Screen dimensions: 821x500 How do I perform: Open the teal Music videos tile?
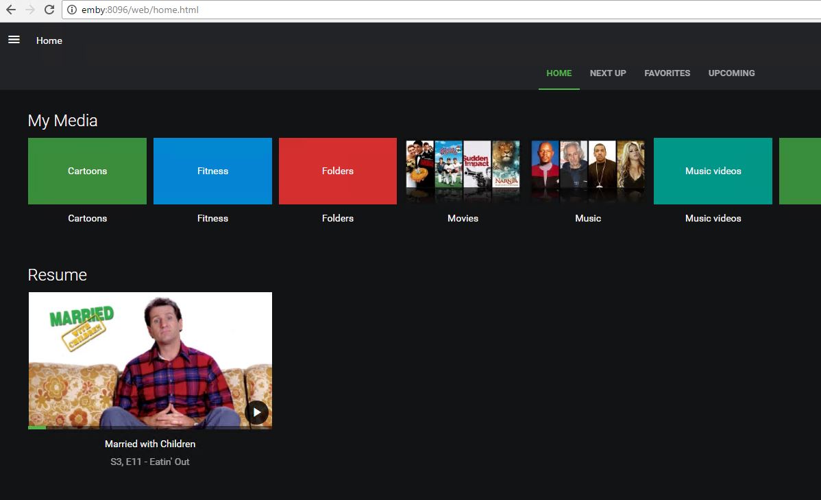(x=713, y=171)
